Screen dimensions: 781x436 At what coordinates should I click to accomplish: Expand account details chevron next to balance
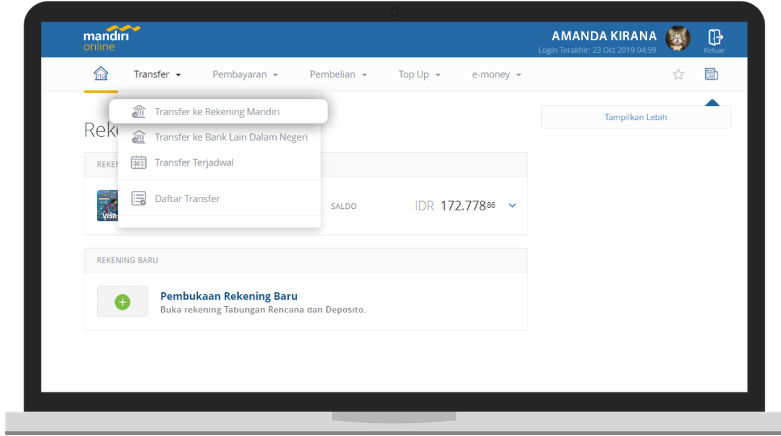[x=513, y=206]
